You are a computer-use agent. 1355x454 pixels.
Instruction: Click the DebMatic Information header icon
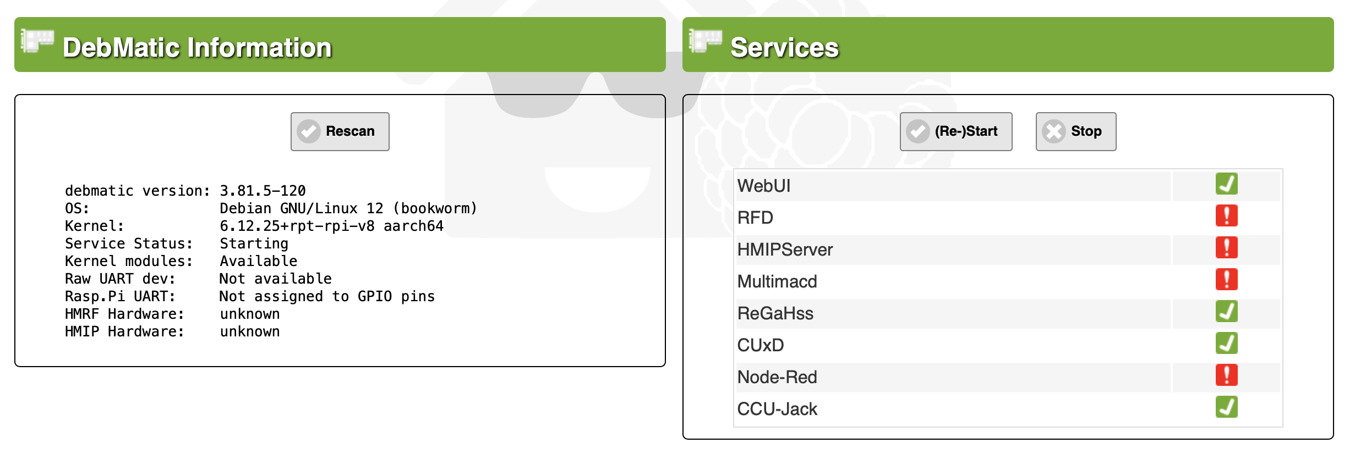pos(37,41)
